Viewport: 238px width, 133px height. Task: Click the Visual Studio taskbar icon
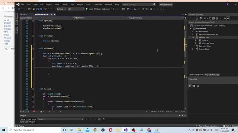click(x=126, y=130)
